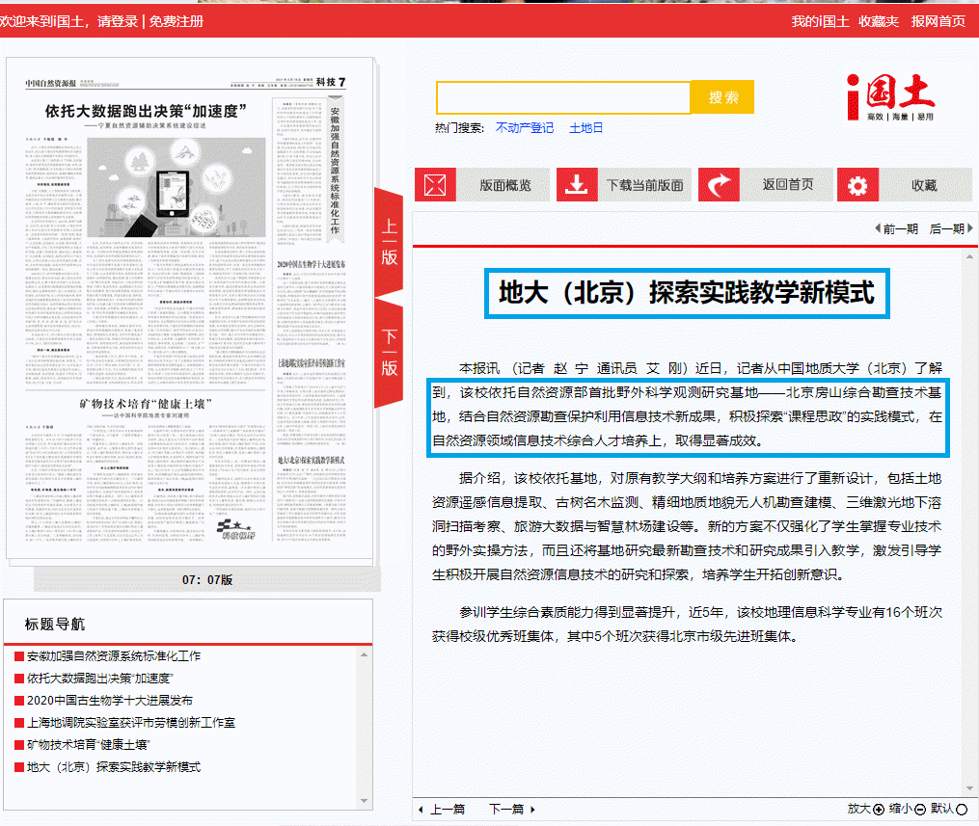
Task: Click the download icon for 下载当前版面
Action: coord(576,185)
